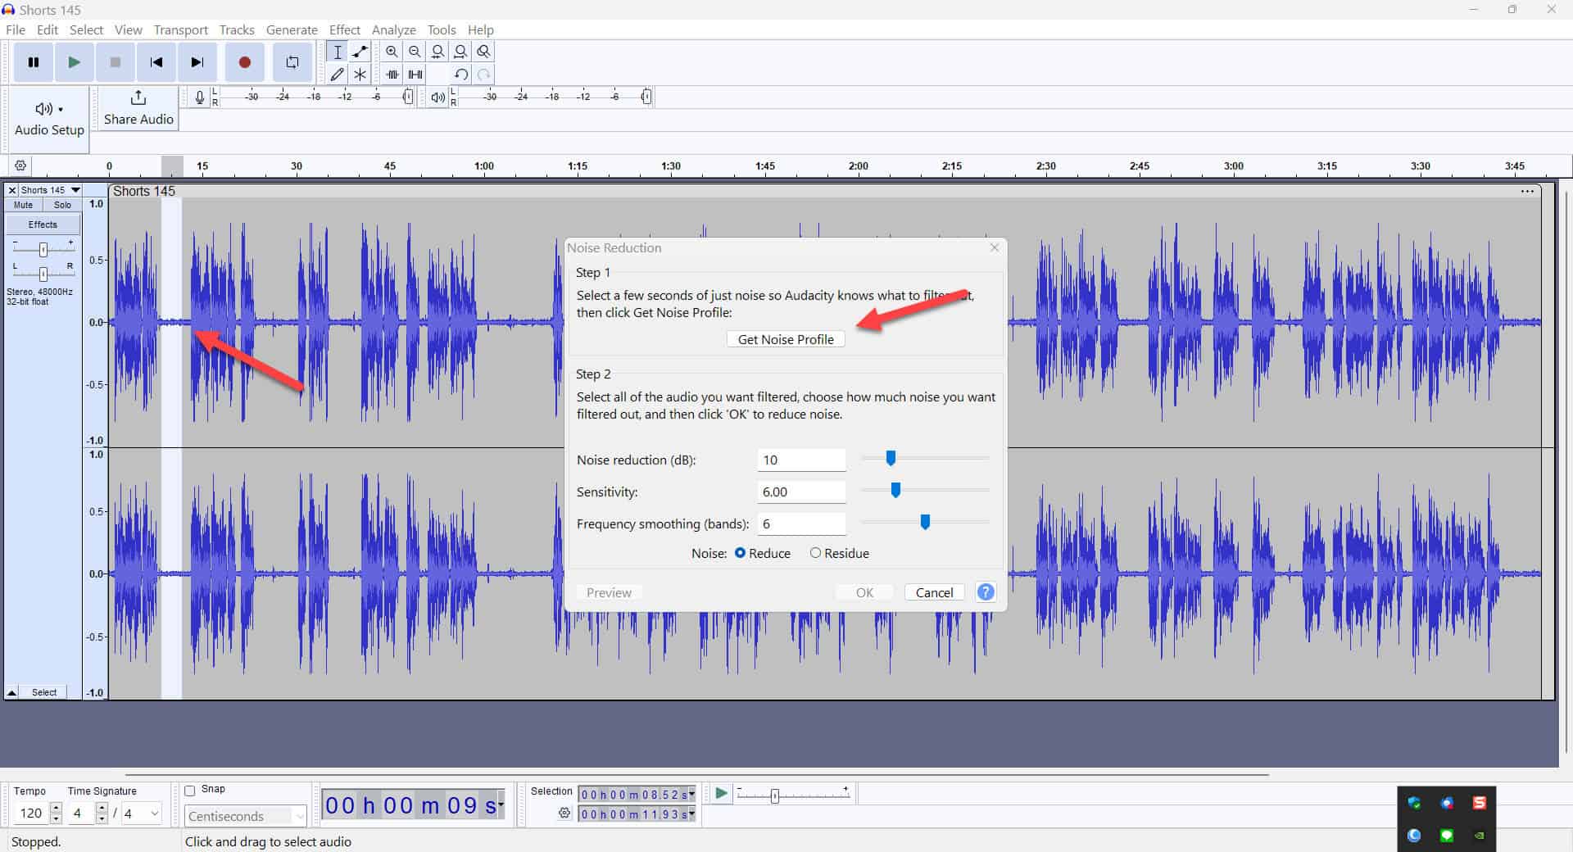The image size is (1573, 852).
Task: Click the Trim Audio Outside Selection icon
Action: tap(392, 74)
